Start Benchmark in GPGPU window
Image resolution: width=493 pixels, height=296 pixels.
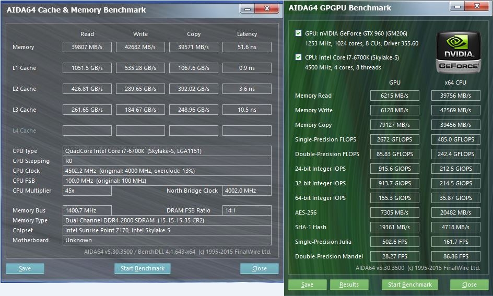pos(409,285)
